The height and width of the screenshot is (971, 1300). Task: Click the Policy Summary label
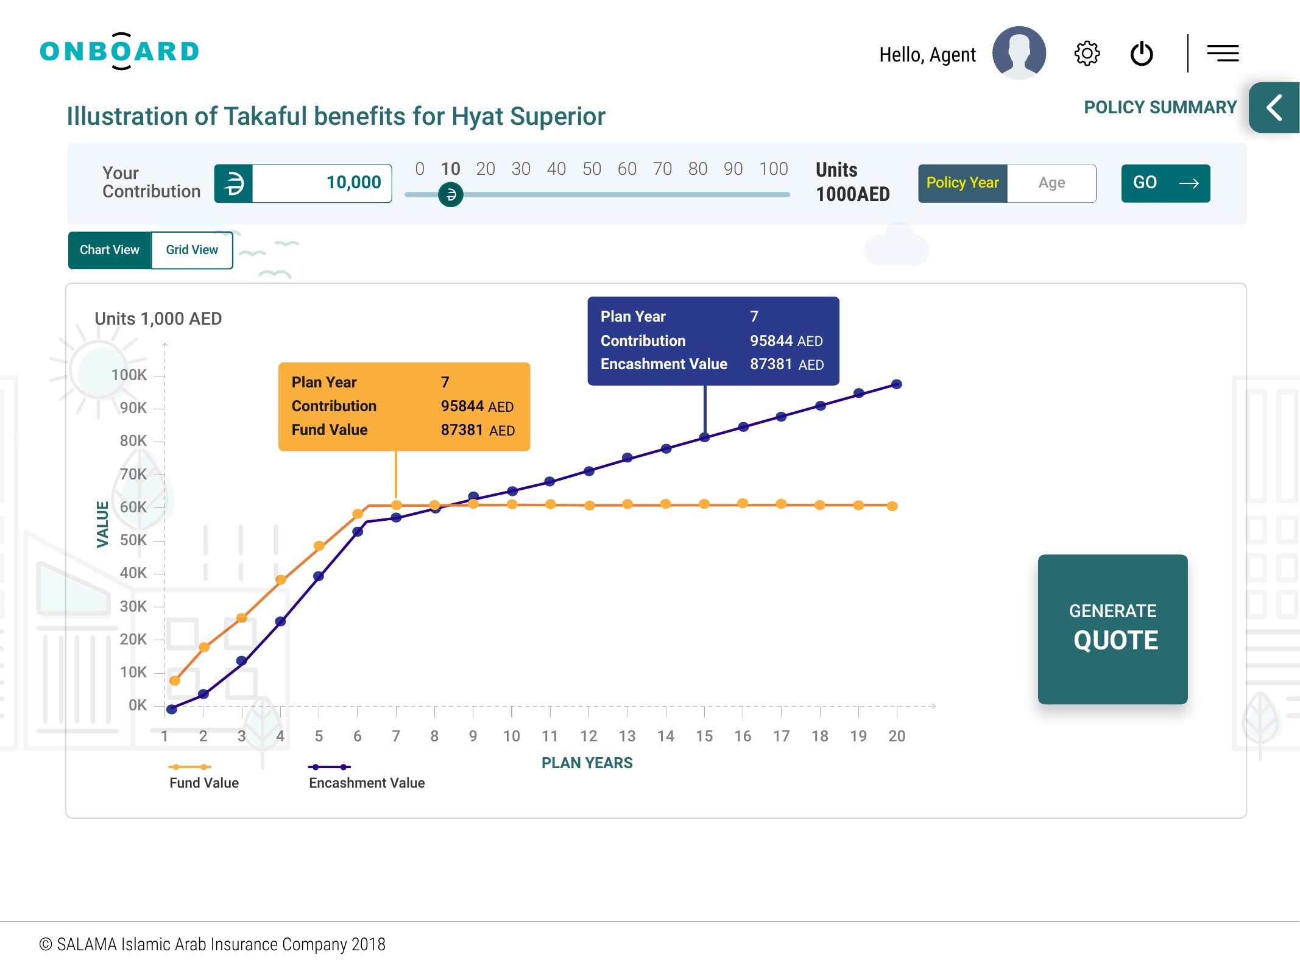[x=1160, y=108]
